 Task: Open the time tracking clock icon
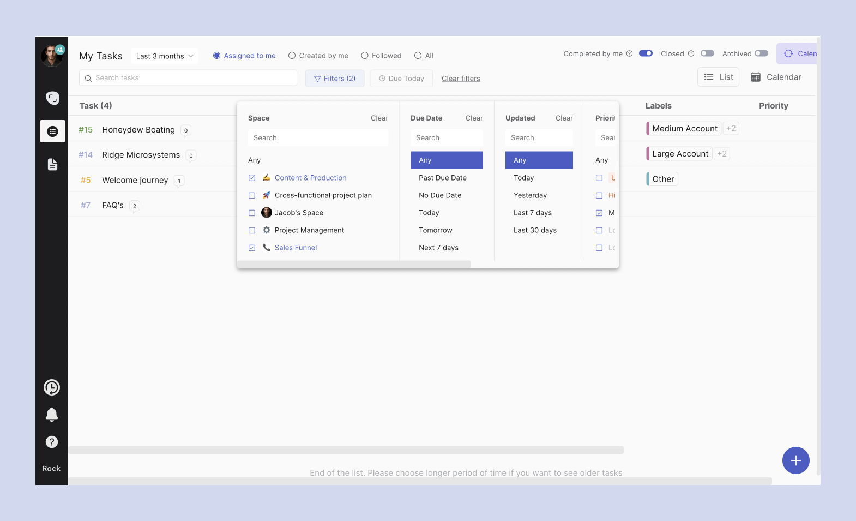click(52, 387)
